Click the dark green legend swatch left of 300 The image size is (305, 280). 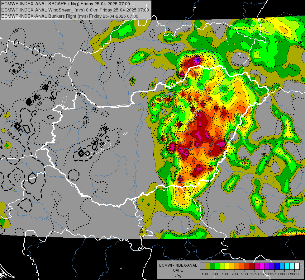point(212,266)
